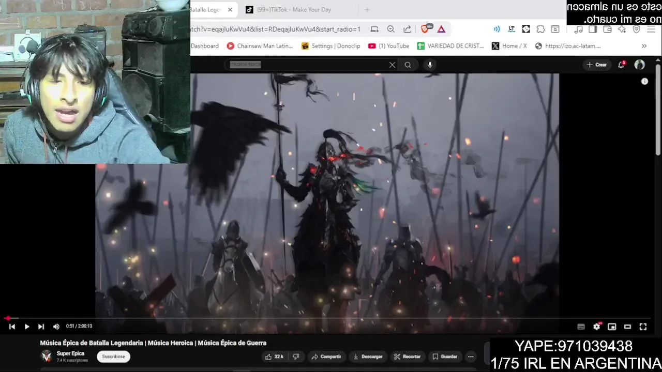Enter fullscreen on the video player

click(643, 327)
